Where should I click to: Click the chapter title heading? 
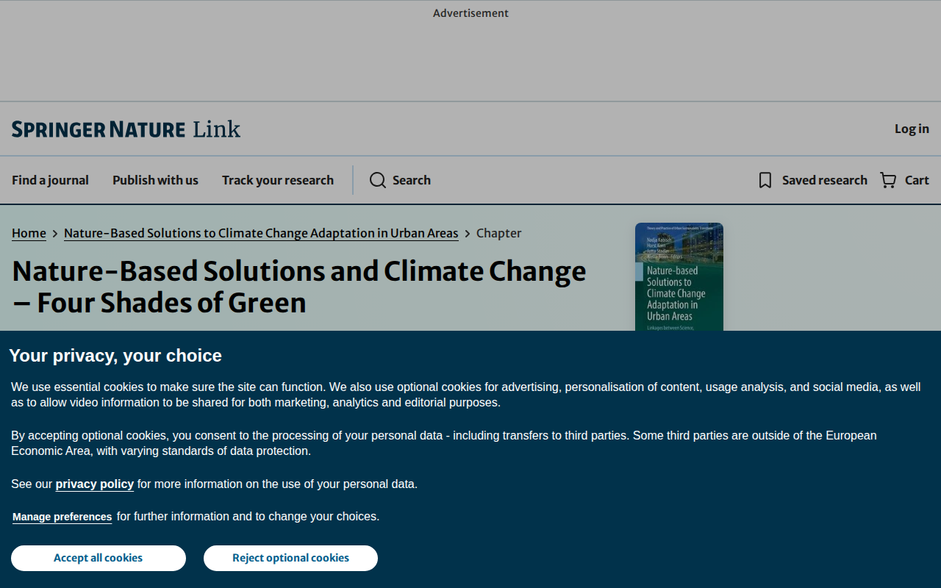[x=299, y=287]
